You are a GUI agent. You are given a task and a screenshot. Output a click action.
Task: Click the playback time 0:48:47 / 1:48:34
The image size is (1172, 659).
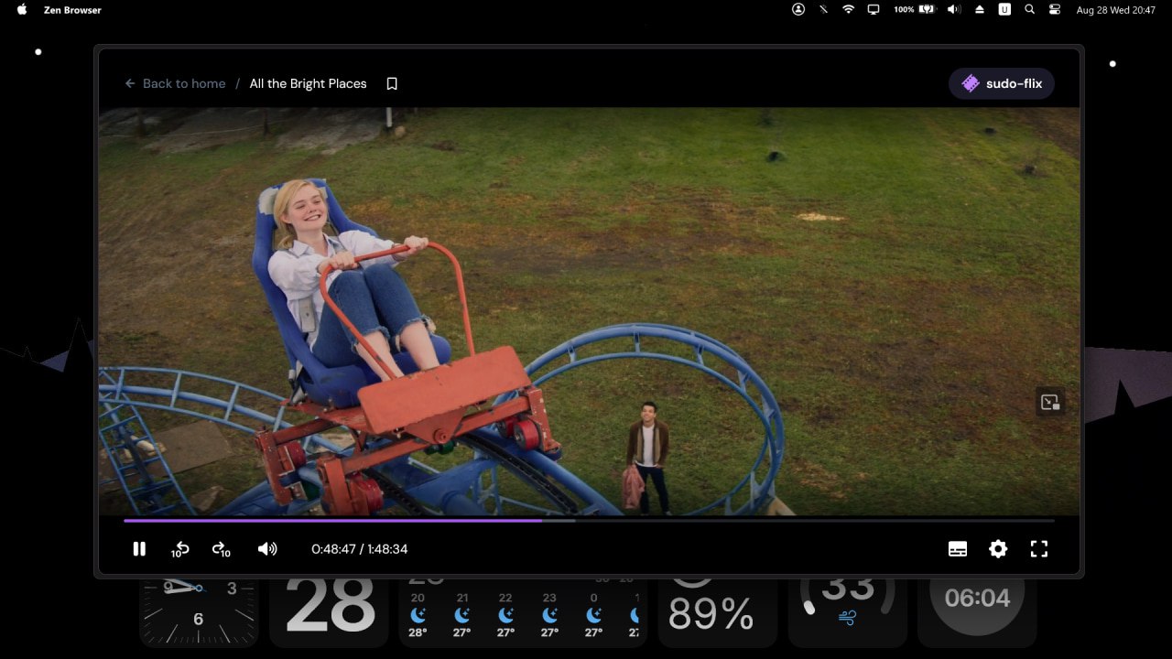tap(360, 549)
